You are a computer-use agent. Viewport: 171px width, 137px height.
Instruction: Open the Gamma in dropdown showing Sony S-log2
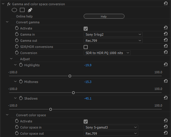[x=113, y=34]
